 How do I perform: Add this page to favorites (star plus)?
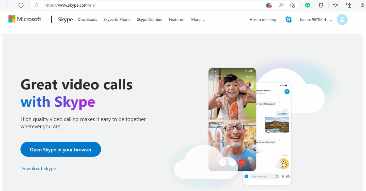(x=292, y=5)
